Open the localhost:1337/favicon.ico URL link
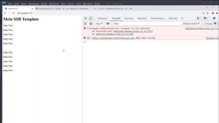The width and height of the screenshot is (219, 123). coord(113,38)
